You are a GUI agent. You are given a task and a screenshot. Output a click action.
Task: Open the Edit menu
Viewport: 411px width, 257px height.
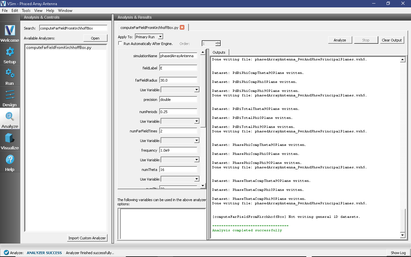point(15,11)
